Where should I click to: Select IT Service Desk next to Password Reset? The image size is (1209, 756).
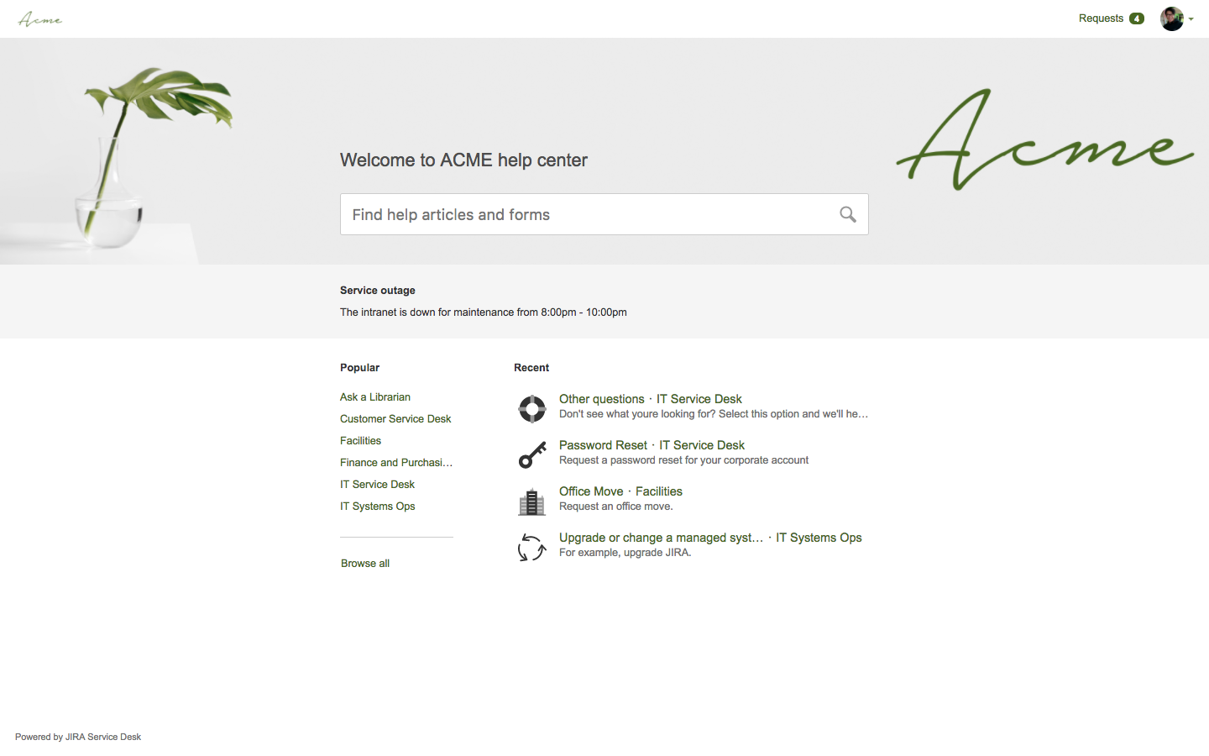point(702,444)
